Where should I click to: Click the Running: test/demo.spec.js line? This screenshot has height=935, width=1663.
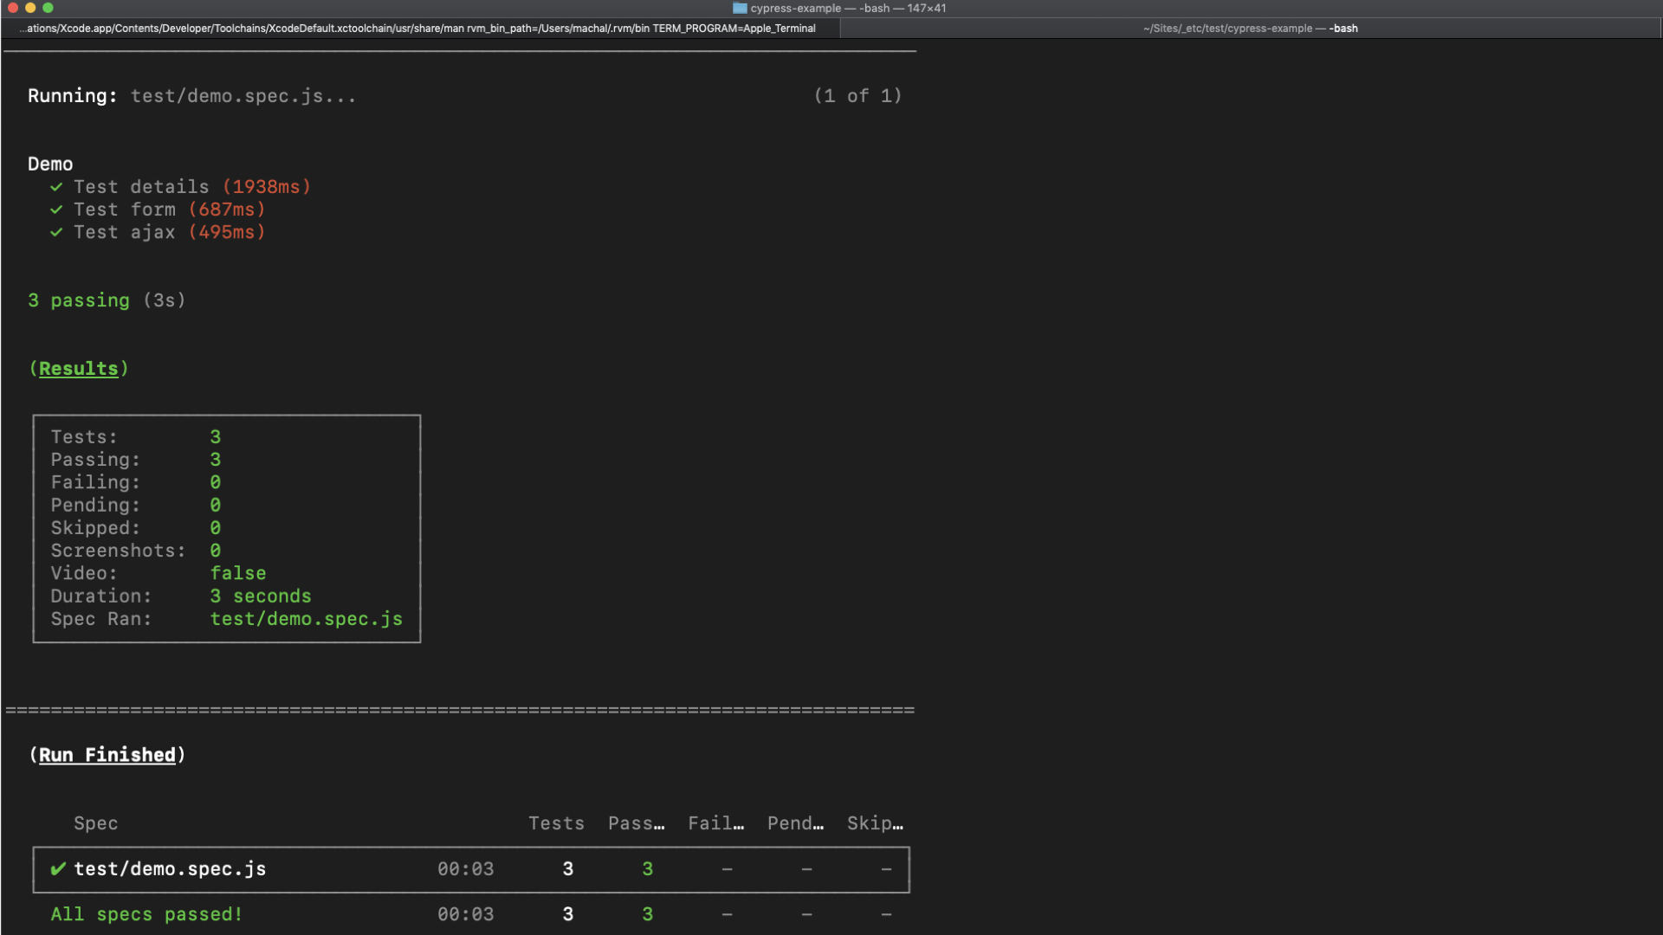pyautogui.click(x=191, y=96)
